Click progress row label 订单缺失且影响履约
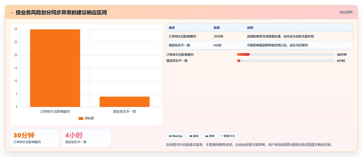Image resolution: width=363 pixels, height=157 pixels. point(180,54)
